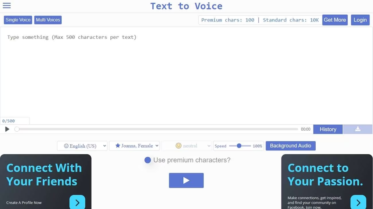Click the download audio icon
Viewport: 373px width, 209px height.
tap(358, 129)
